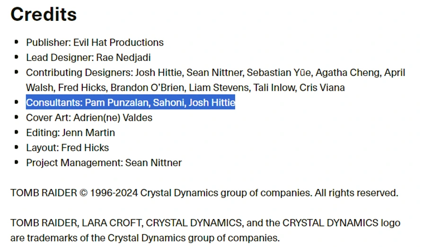Click the bullet beside Cover Art
The height and width of the screenshot is (247, 424).
[x=17, y=117]
